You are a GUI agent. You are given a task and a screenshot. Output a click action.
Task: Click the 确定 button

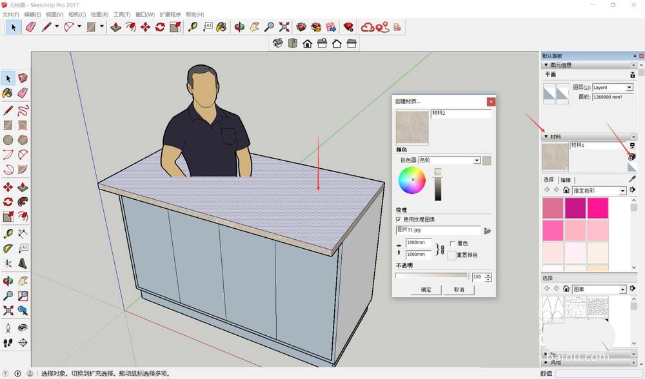tap(426, 289)
